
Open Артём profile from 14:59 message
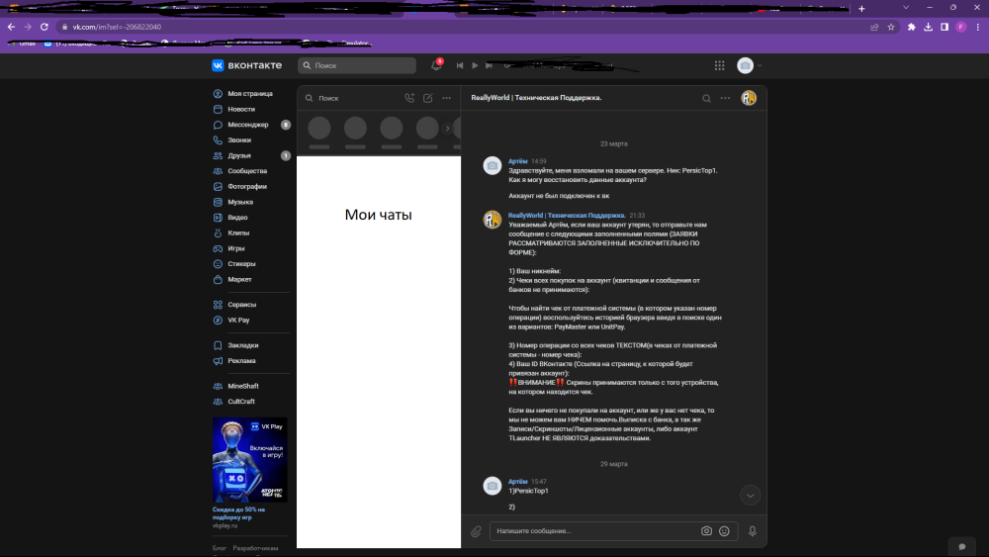pyautogui.click(x=518, y=161)
